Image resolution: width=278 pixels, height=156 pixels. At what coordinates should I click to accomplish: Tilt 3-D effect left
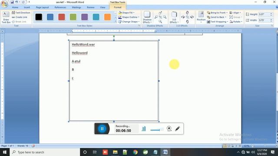coord(183,17)
